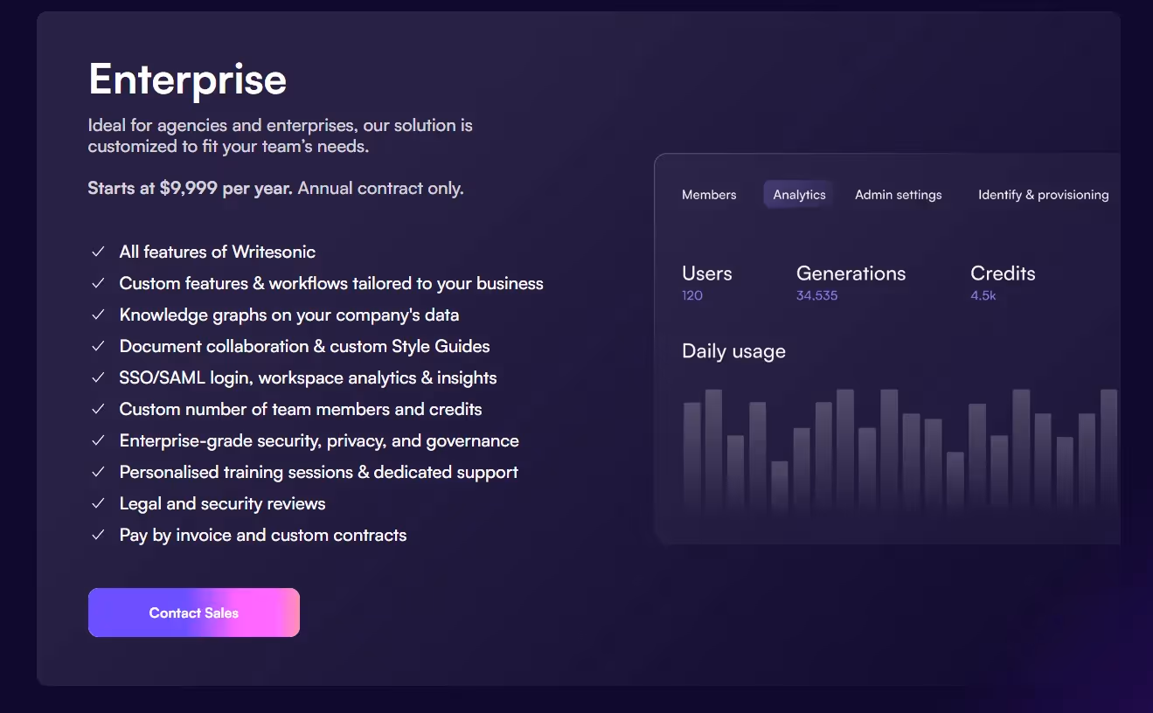Click Document collaboration & custom Style Guides

(305, 346)
